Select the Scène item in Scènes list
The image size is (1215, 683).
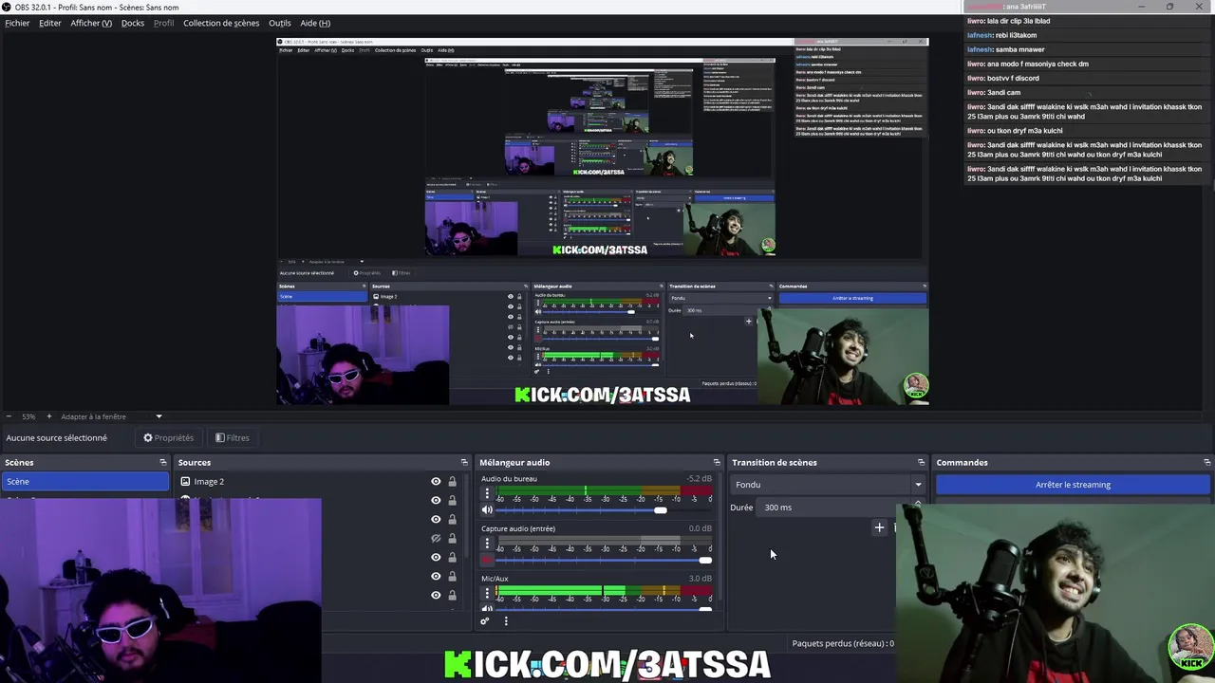point(85,482)
